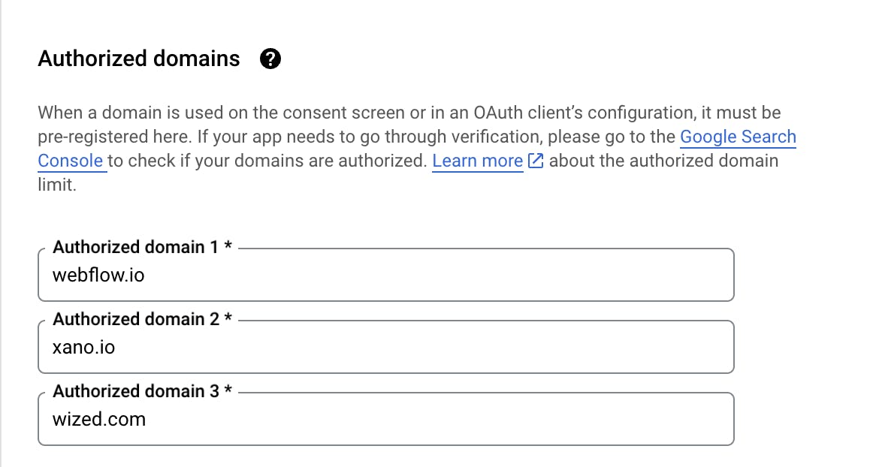Follow the Learn more link
The width and height of the screenshot is (870, 467).
pyautogui.click(x=477, y=161)
